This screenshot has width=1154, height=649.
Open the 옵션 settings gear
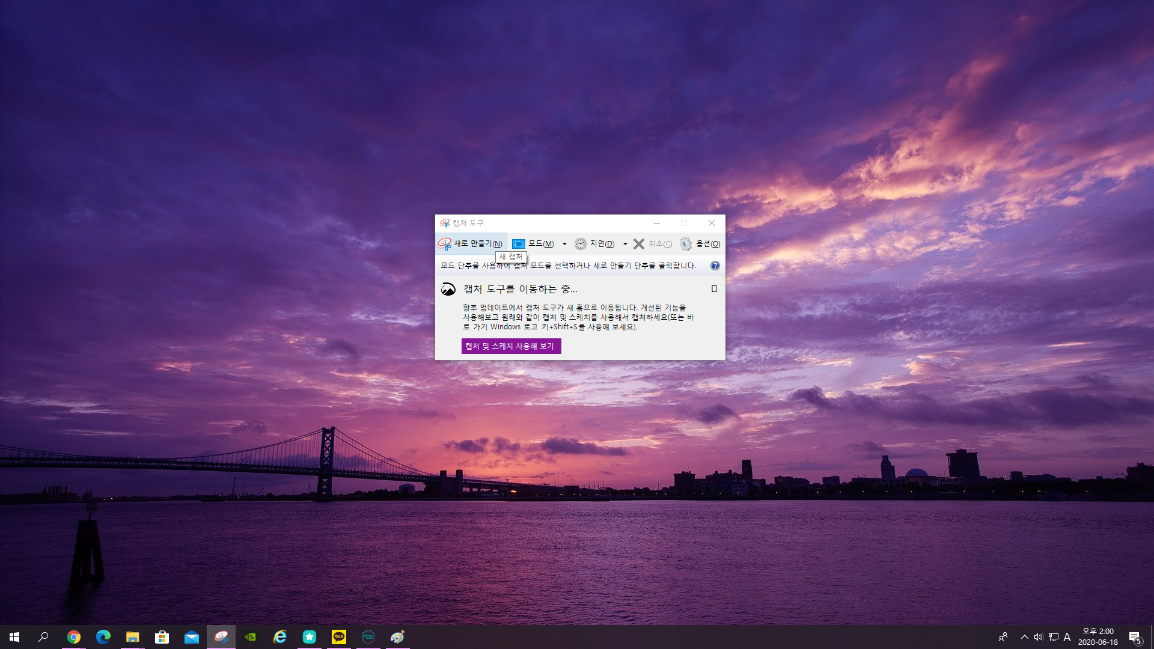(686, 243)
